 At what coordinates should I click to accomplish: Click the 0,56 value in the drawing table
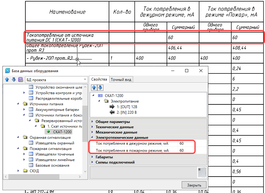(x=237, y=172)
